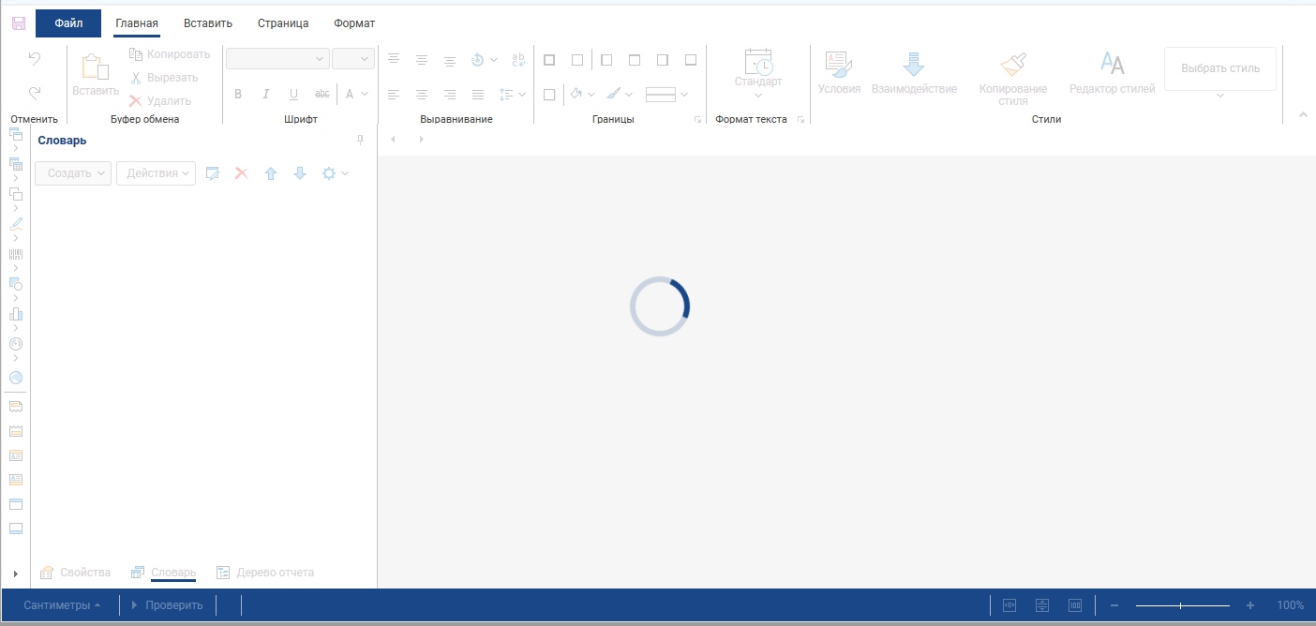This screenshot has width=1316, height=626.
Task: Open dictionary settings gear dropdown
Action: click(x=336, y=173)
